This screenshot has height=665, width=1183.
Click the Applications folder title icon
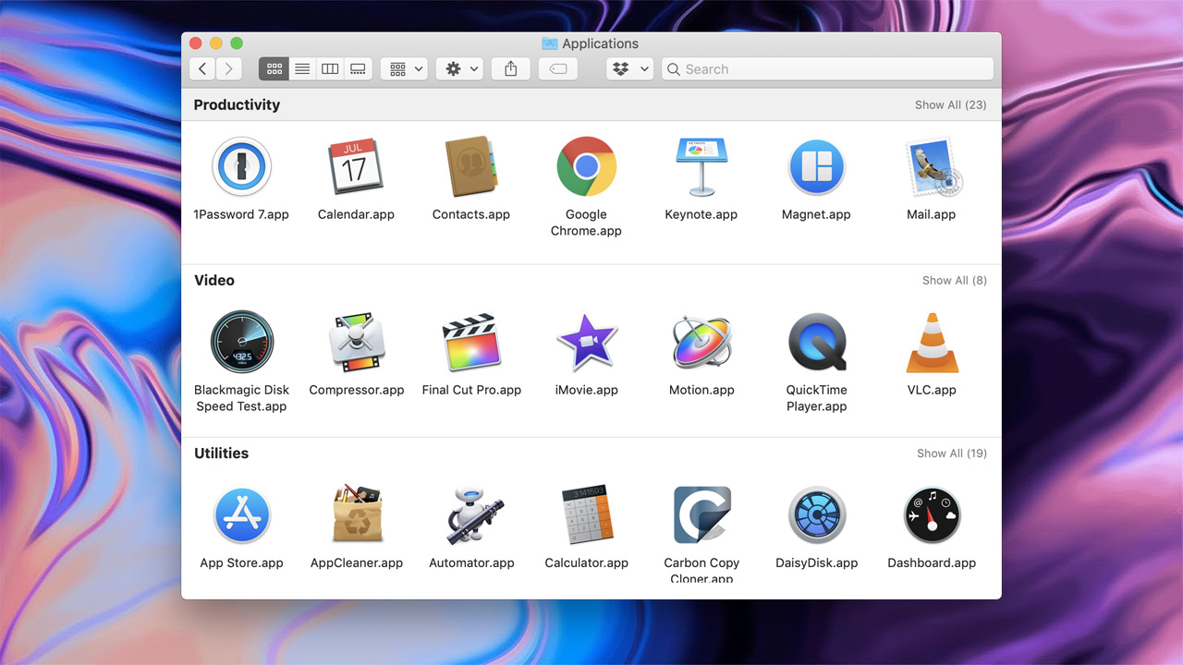tap(550, 43)
